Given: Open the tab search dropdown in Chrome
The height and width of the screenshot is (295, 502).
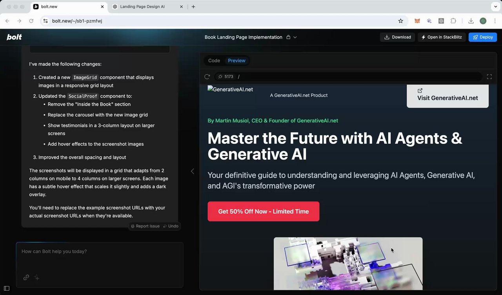Looking at the screenshot, I should [496, 7].
